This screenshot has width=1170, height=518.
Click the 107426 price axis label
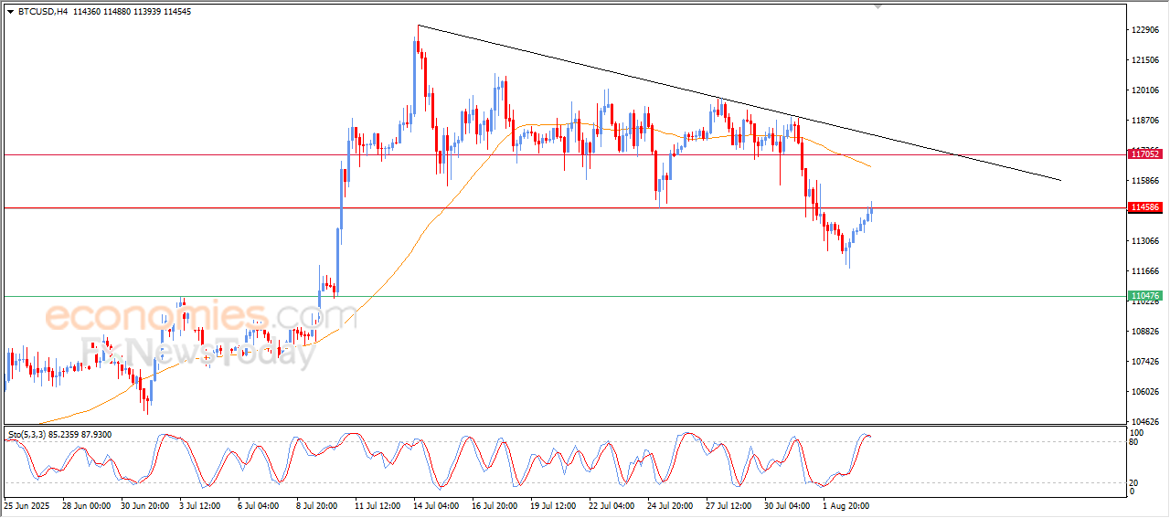[x=1145, y=362]
